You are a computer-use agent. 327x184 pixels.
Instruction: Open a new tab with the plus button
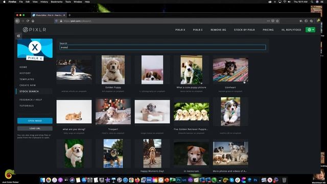pos(69,15)
